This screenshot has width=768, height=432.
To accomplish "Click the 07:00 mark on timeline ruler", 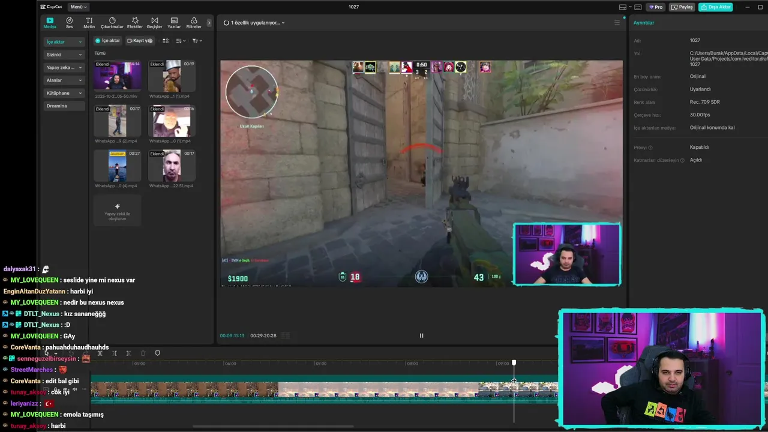I will (321, 364).
